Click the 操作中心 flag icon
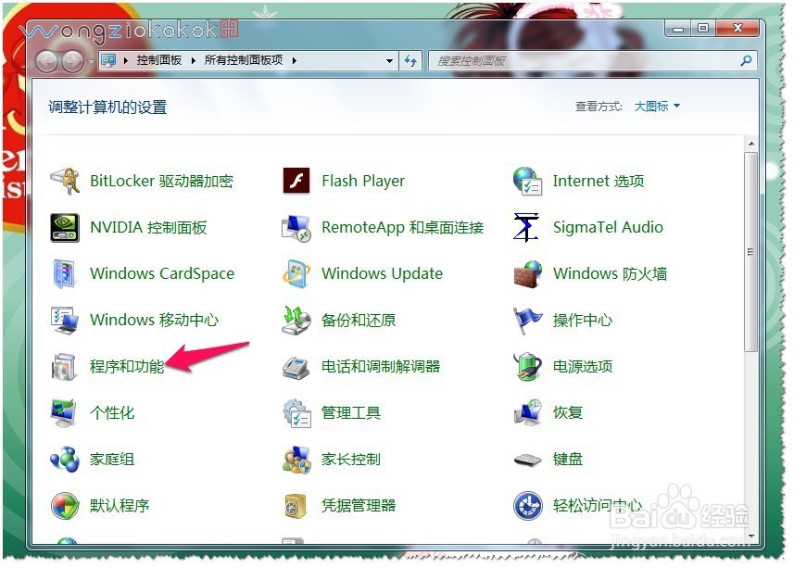 click(528, 321)
